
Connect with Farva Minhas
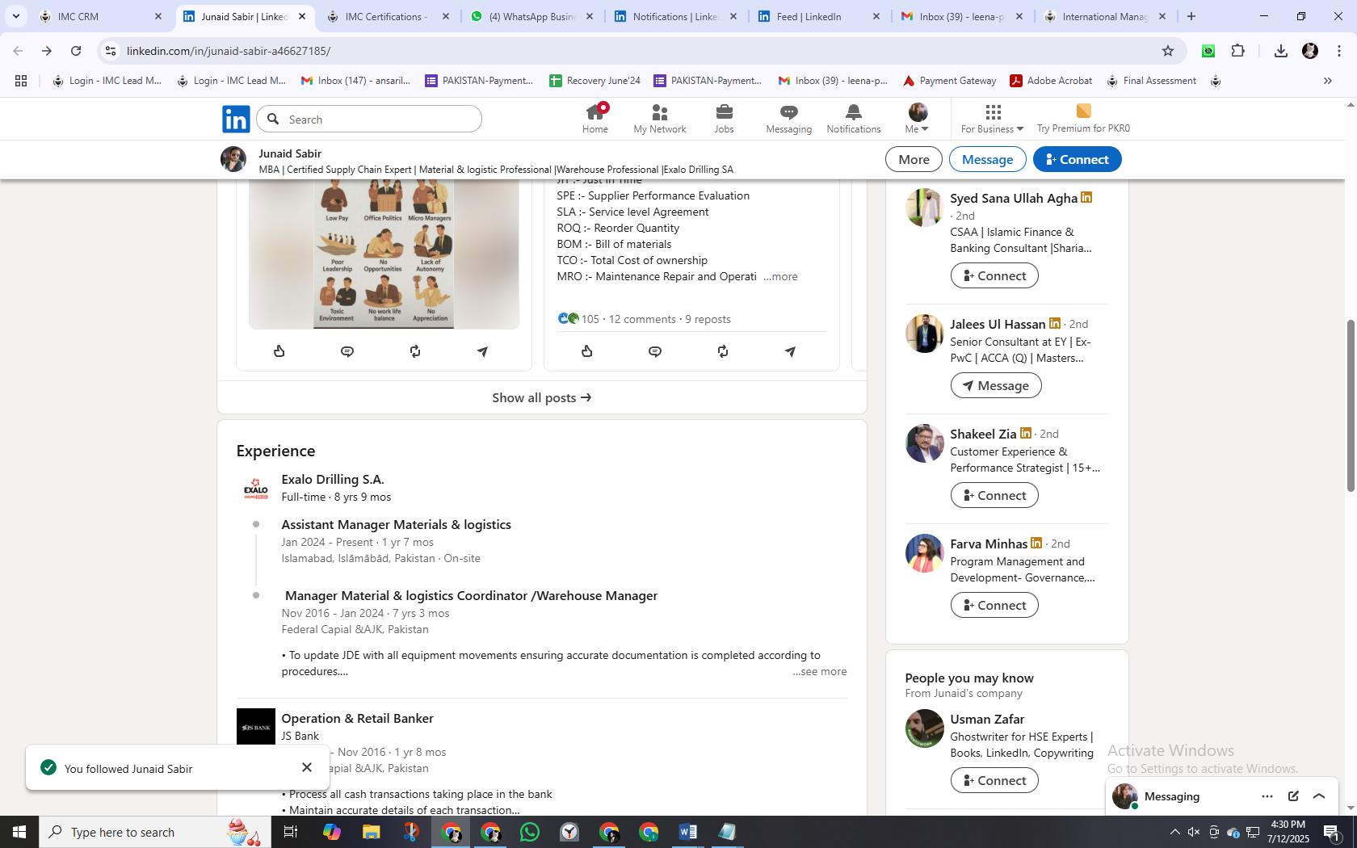pos(994,605)
